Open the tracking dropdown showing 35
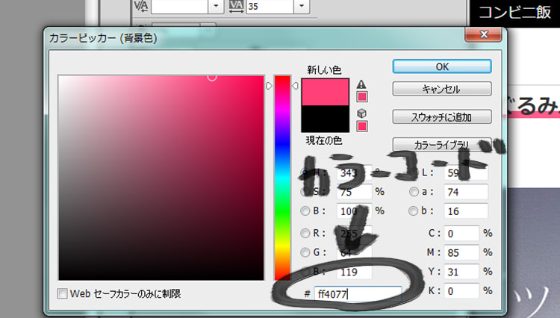 pos(302,6)
